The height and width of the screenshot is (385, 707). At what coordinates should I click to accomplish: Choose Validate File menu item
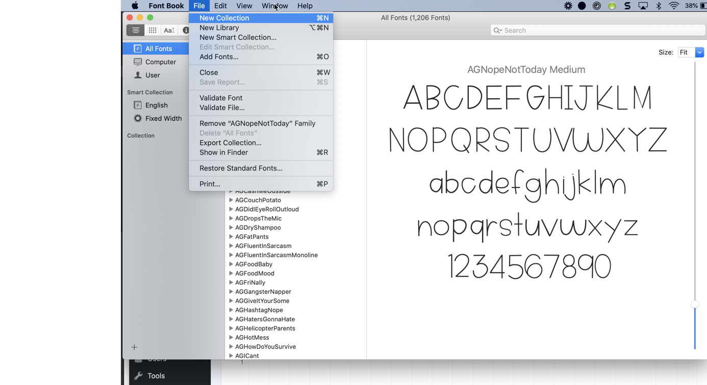(261, 107)
